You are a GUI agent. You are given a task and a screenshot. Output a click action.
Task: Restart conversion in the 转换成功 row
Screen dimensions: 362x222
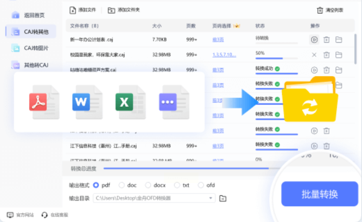pos(314,70)
